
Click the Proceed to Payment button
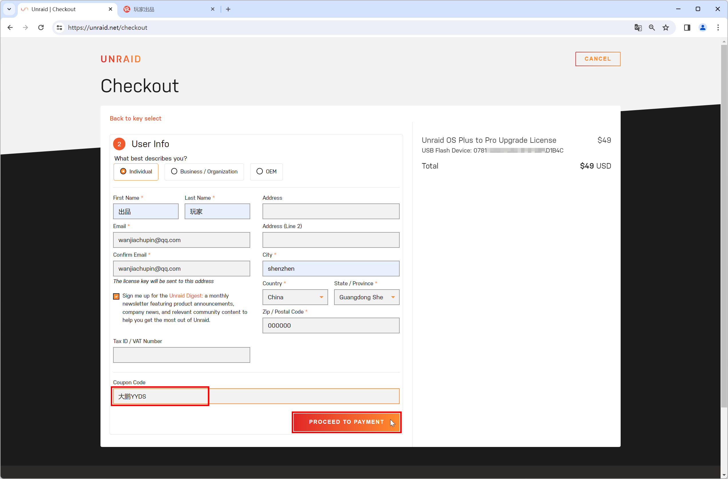tap(347, 422)
